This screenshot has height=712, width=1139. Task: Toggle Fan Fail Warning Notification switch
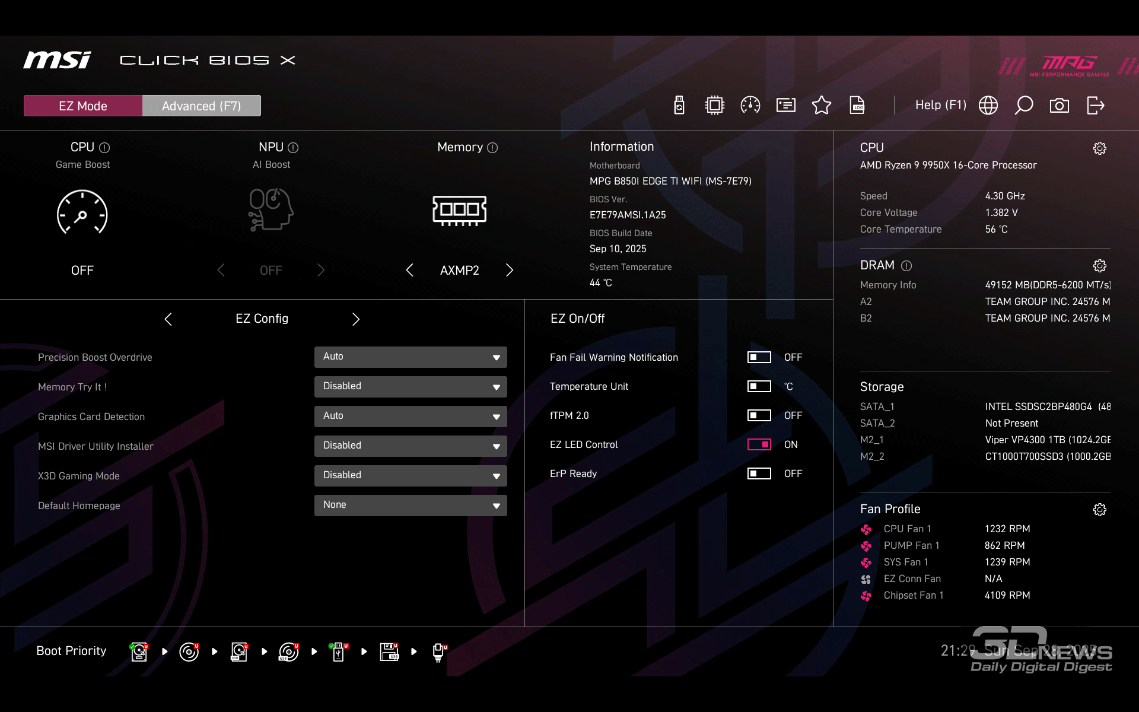(759, 357)
